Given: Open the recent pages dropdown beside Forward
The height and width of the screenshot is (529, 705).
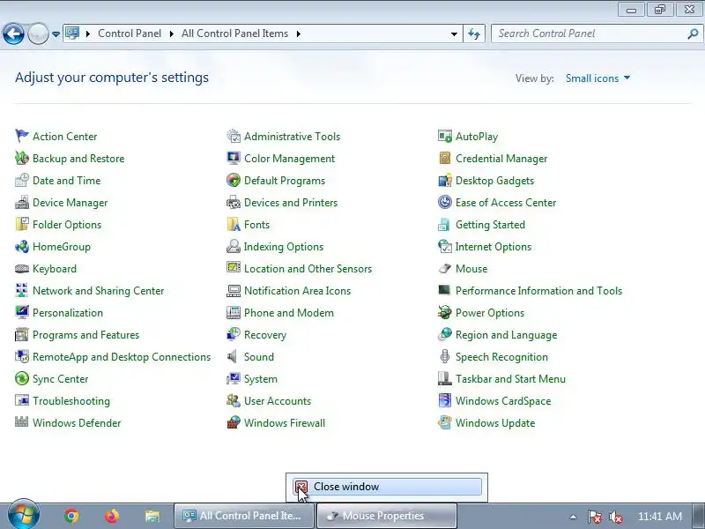Looking at the screenshot, I should 56,34.
